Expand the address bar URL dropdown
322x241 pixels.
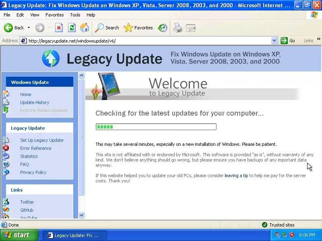click(x=274, y=41)
